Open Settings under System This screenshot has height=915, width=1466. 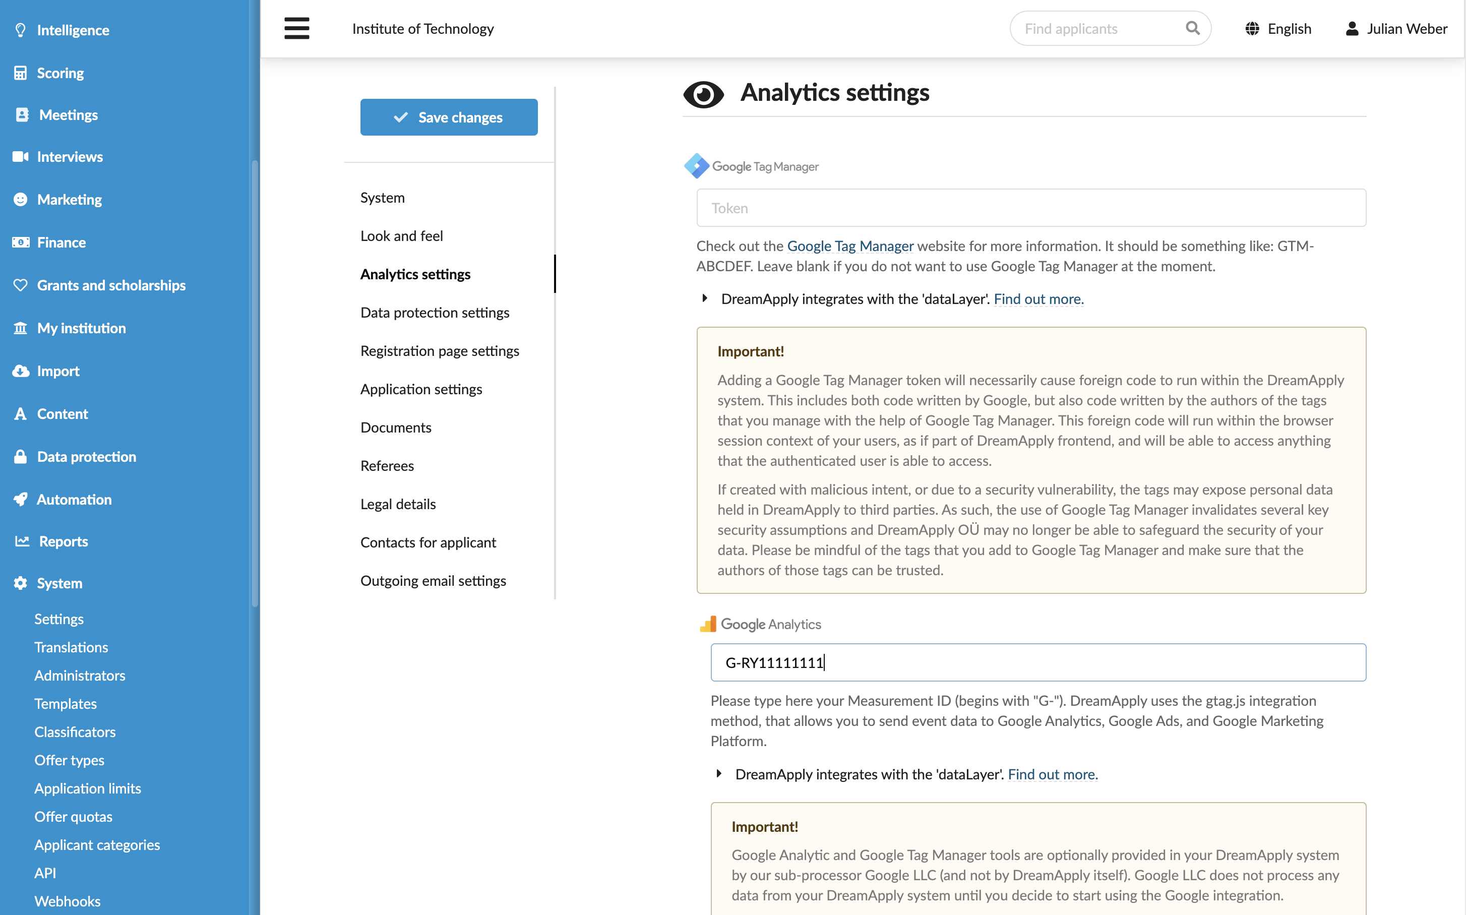(x=58, y=619)
